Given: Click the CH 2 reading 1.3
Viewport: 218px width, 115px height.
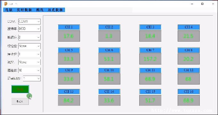Looking at the screenshot, I should pos(109,36).
